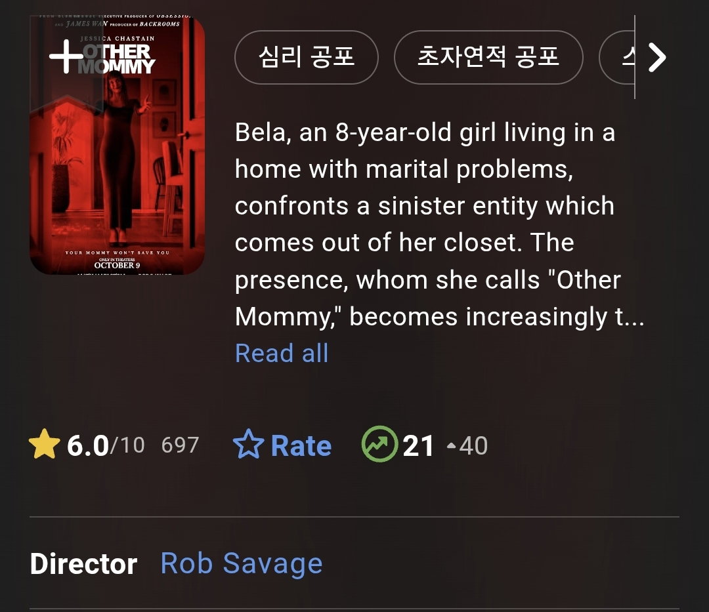This screenshot has height=612, width=709.
Task: Tap the blue outlined Rate star
Action: click(249, 445)
